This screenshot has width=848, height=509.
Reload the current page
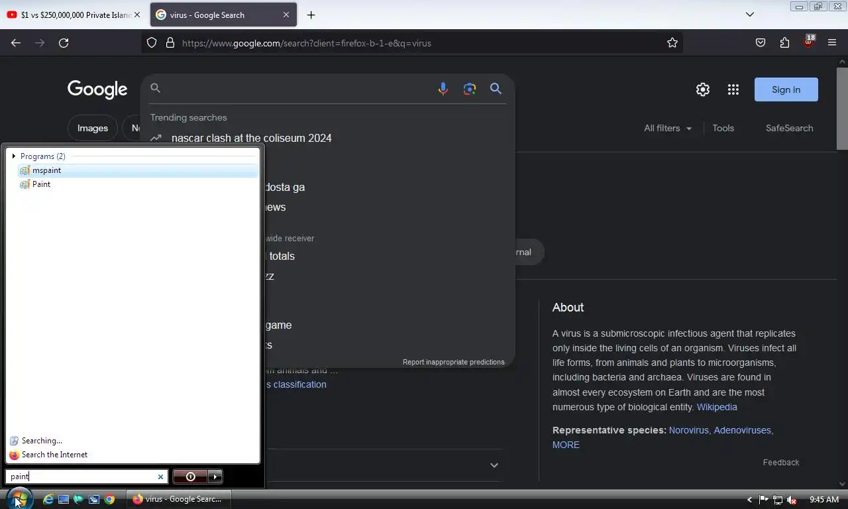pos(64,43)
